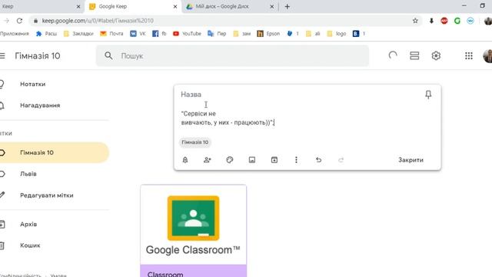Open the Закладки bookmark folder
The image size is (492, 277).
click(78, 34)
